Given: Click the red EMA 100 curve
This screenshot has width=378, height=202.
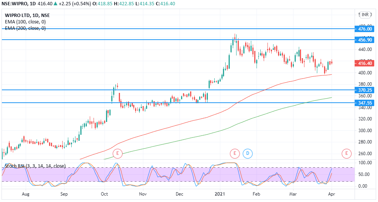Looking at the screenshot, I should (x=189, y=122).
